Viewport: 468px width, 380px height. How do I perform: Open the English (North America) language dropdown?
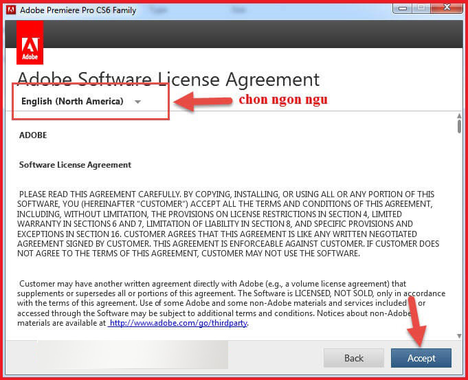[x=81, y=102]
